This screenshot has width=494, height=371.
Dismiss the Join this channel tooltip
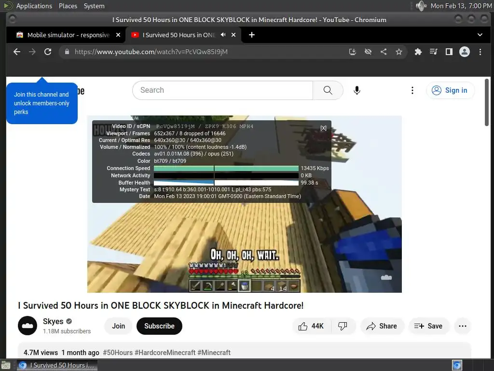click(42, 103)
